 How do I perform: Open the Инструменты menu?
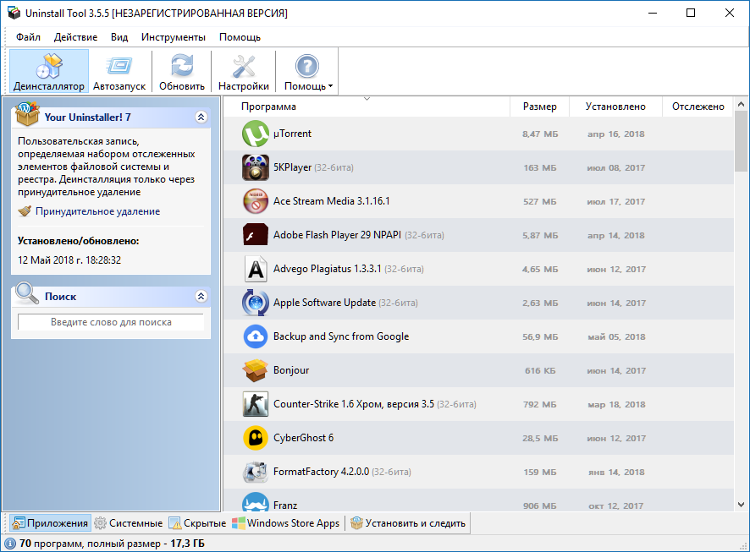[173, 37]
